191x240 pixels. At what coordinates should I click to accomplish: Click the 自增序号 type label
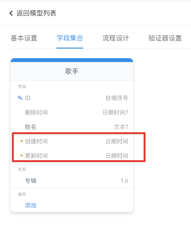[117, 98]
